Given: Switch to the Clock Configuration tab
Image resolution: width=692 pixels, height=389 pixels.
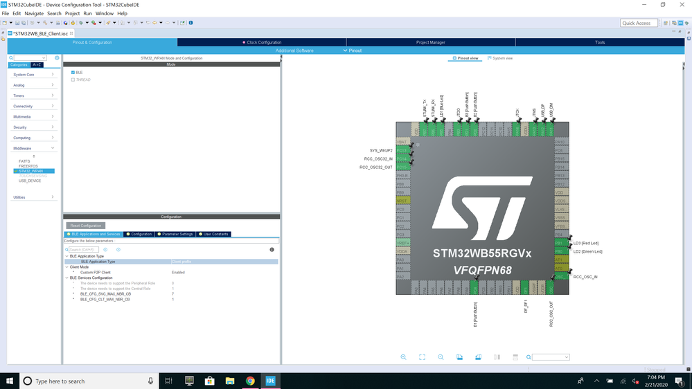Looking at the screenshot, I should 262,42.
